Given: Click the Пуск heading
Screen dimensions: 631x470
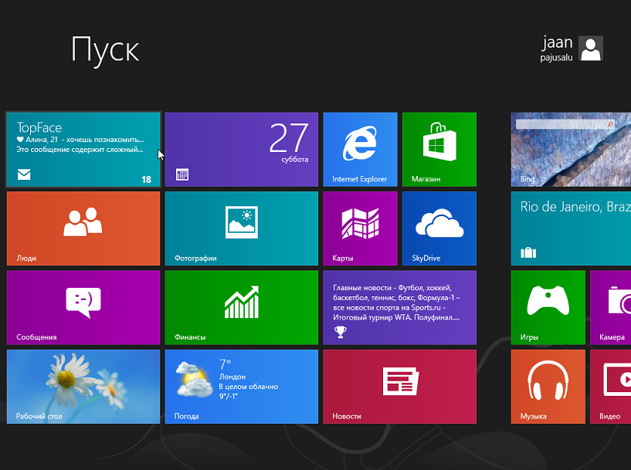Looking at the screenshot, I should point(105,51).
